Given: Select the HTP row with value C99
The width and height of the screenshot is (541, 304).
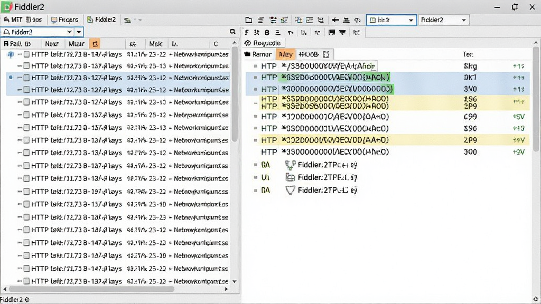Looking at the screenshot, I should point(387,117).
